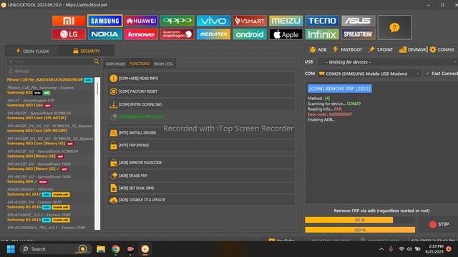Screen dimensions: 458x257
Task: Launch DEVMGR device manager
Action: [x=412, y=50]
